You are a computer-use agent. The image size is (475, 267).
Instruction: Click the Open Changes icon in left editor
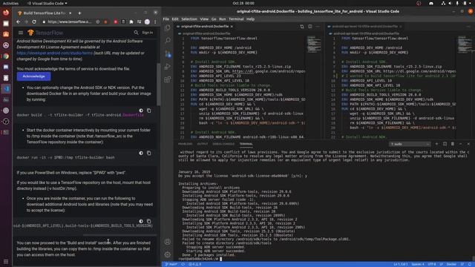(x=302, y=27)
